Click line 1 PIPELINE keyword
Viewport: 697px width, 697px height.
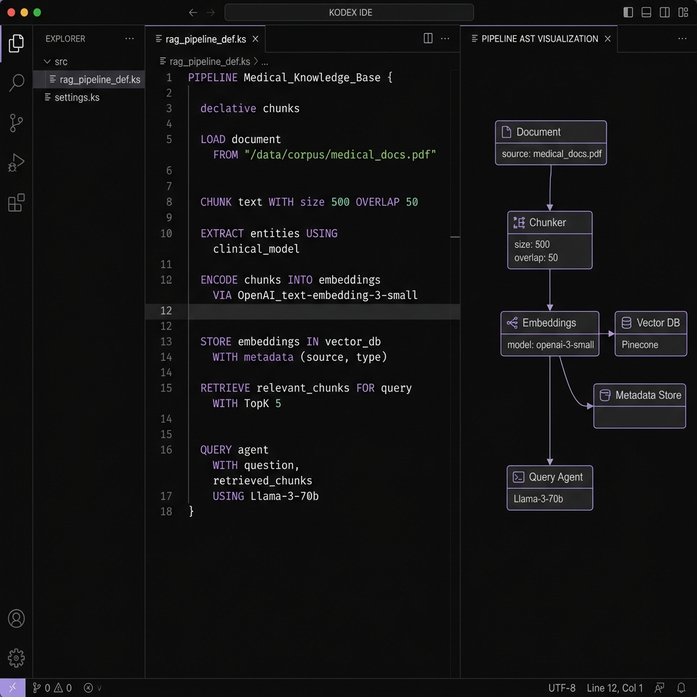click(212, 78)
